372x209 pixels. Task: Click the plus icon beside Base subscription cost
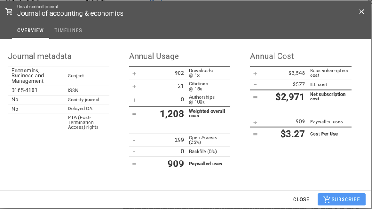click(x=255, y=74)
